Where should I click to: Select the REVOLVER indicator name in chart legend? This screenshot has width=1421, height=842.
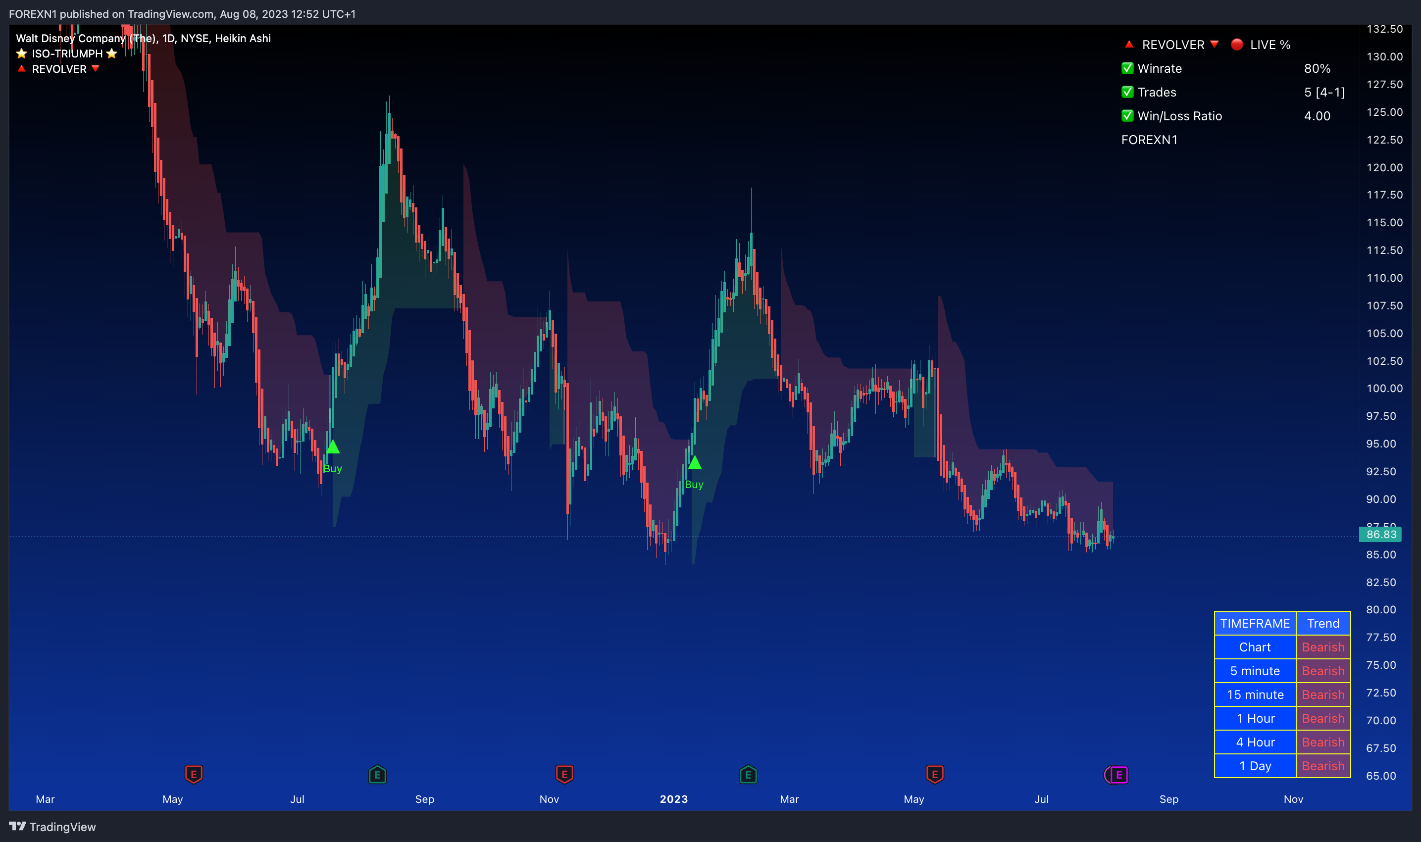click(x=59, y=69)
